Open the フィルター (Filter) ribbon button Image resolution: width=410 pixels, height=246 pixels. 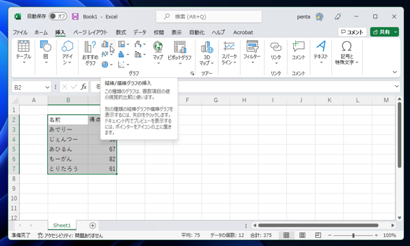point(252,52)
